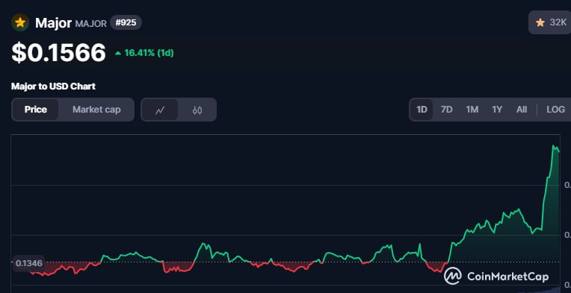571x293 pixels.
Task: Select the Price toggle
Action: pyautogui.click(x=36, y=110)
